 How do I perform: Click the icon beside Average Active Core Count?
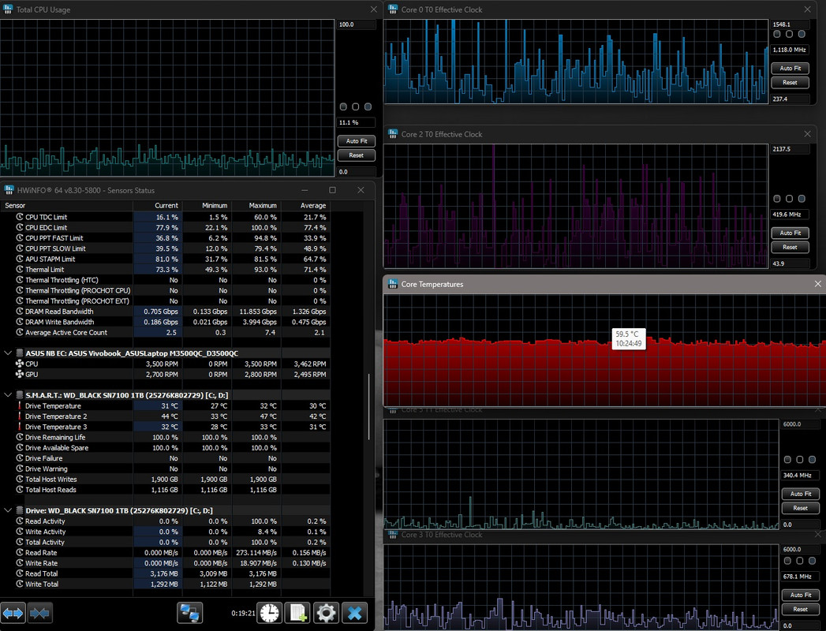coord(20,332)
